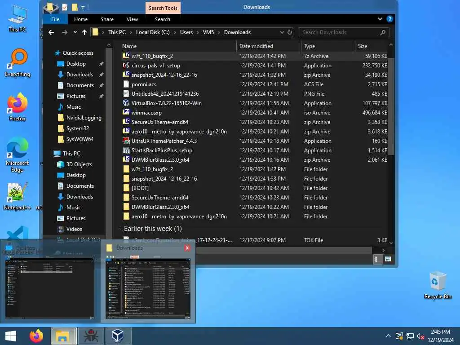Click VM5 in the address breadcrumb
This screenshot has width=460, height=345.
(208, 32)
